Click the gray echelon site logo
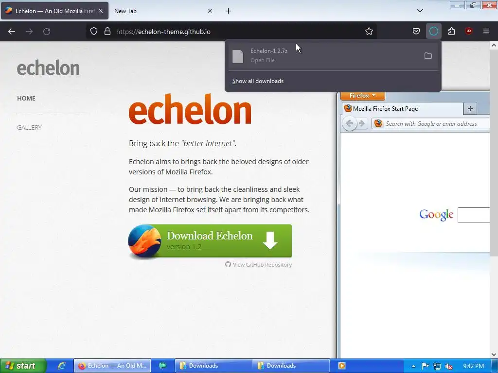498x373 pixels. tap(48, 68)
